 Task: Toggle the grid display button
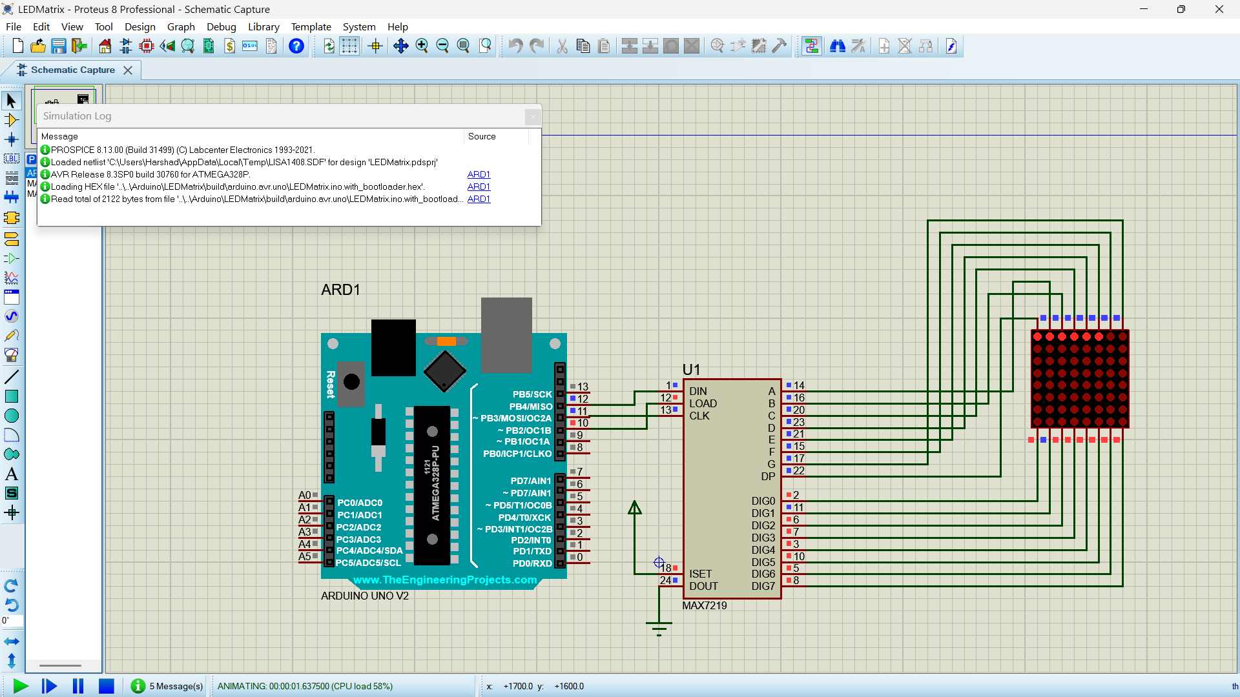(x=349, y=46)
